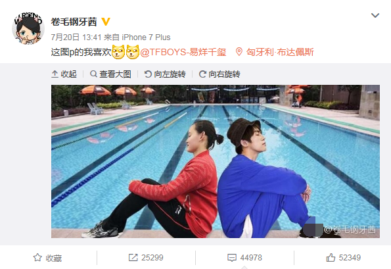Viewport: 391px width, 269px height.
Task: Open the 卷毛钢牙茜 username link
Action: point(74,22)
